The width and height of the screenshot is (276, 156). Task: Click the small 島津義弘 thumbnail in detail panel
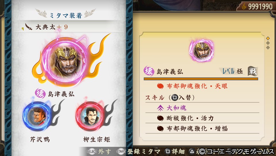click(202, 50)
